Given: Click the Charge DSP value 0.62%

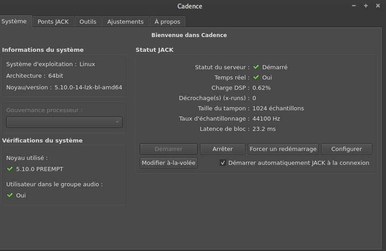Looking at the screenshot, I should pos(261,88).
